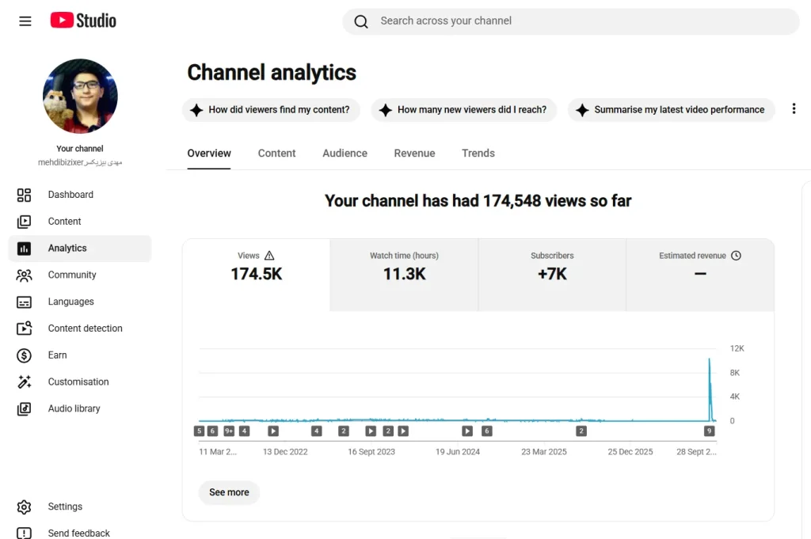This screenshot has width=811, height=539.
Task: Click the search magnifier icon
Action: click(x=361, y=21)
